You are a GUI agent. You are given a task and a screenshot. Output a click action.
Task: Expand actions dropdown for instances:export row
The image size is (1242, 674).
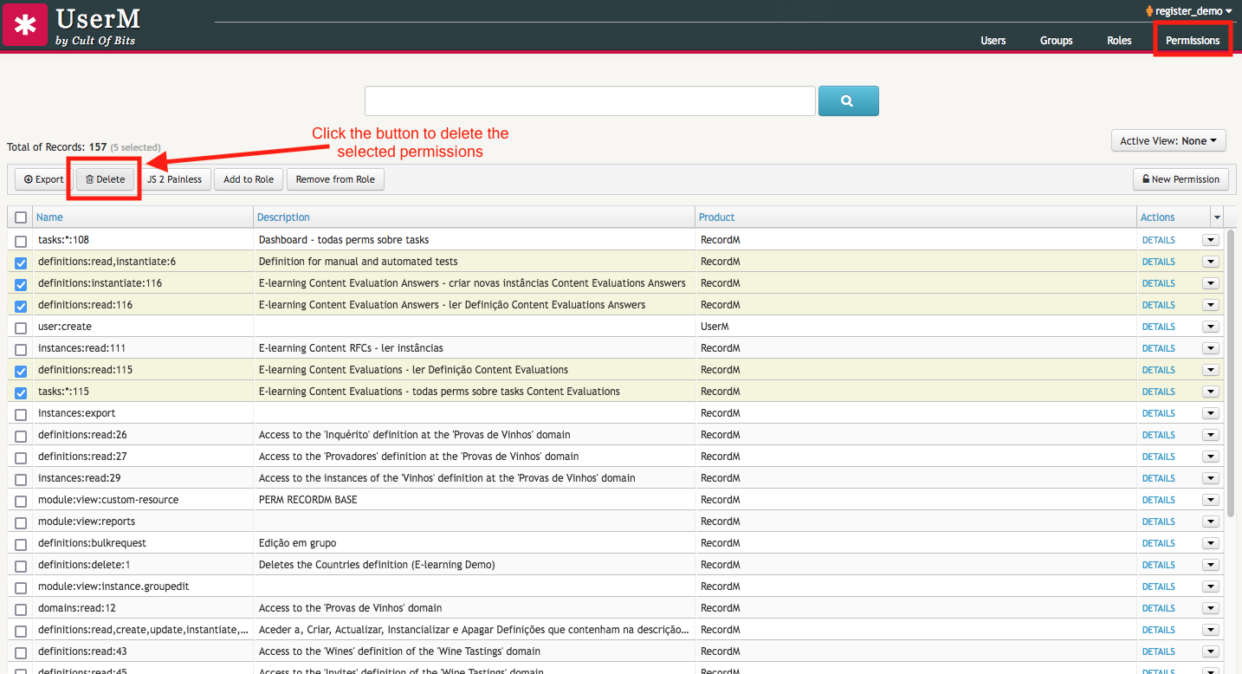[x=1210, y=413]
